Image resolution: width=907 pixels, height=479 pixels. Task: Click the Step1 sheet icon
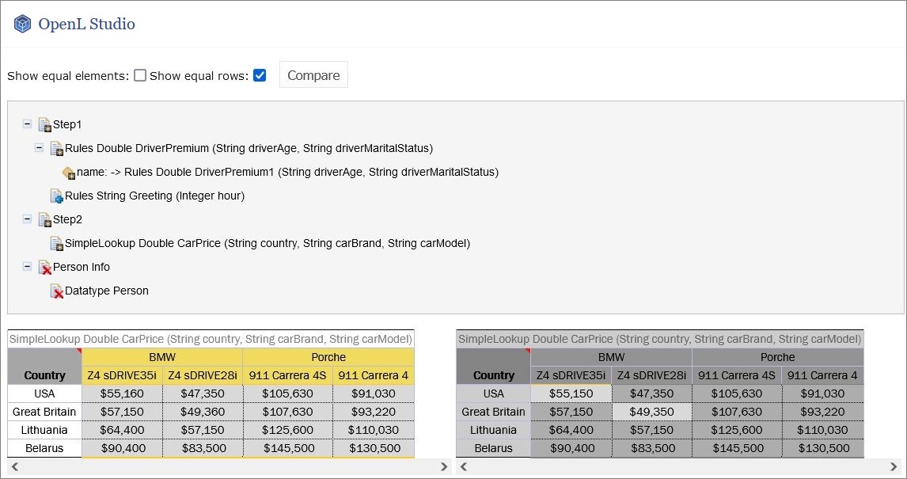(x=45, y=124)
